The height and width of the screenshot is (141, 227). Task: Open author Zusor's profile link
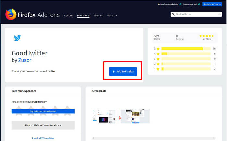pyautogui.click(x=25, y=60)
